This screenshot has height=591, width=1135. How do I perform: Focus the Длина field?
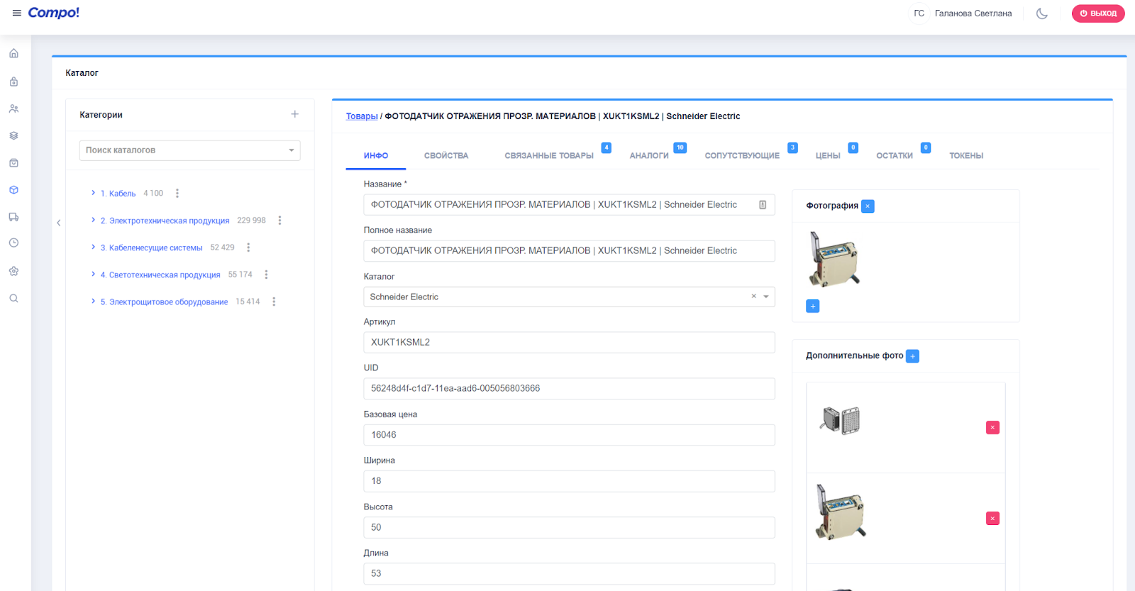tap(569, 574)
